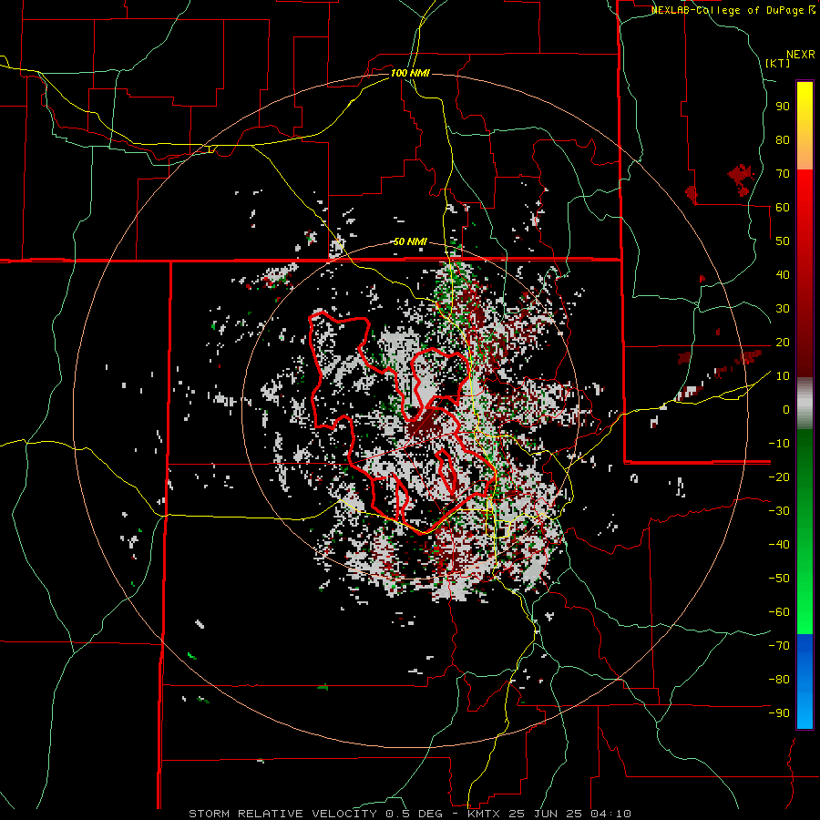Select the 80 value on the velocity scale
Image resolution: width=820 pixels, height=820 pixels.
tap(783, 140)
